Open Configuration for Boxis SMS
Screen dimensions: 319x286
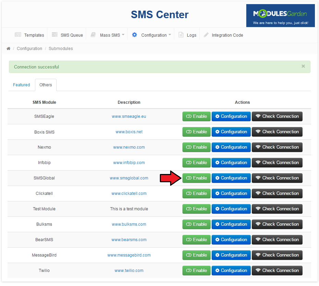point(231,132)
